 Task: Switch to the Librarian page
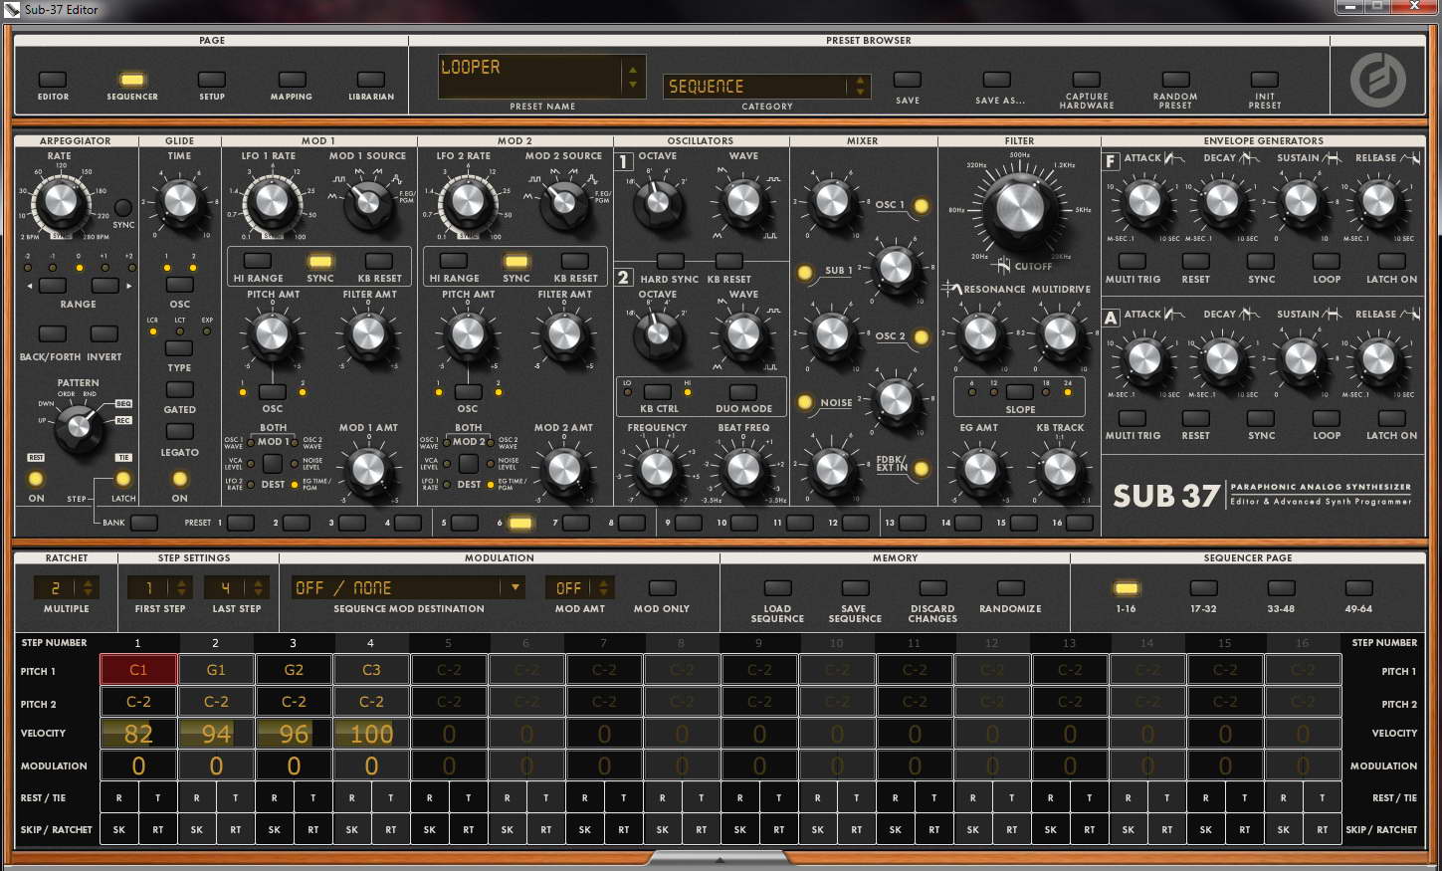[370, 80]
